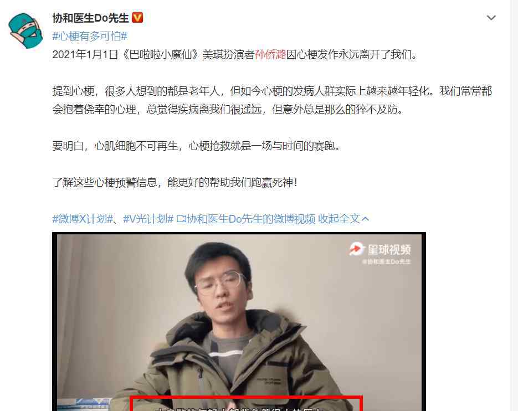The height and width of the screenshot is (411, 518).
Task: Open the #V光计划# hashtag
Action: [148, 219]
